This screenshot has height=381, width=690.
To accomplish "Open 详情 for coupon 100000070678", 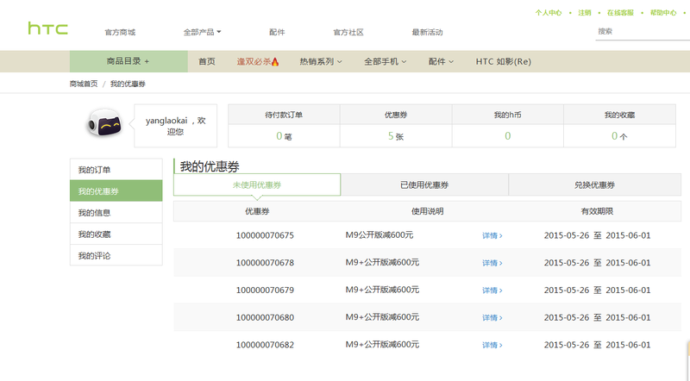I will coord(492,263).
